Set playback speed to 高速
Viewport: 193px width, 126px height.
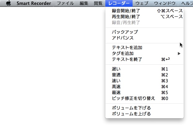click(x=144, y=87)
